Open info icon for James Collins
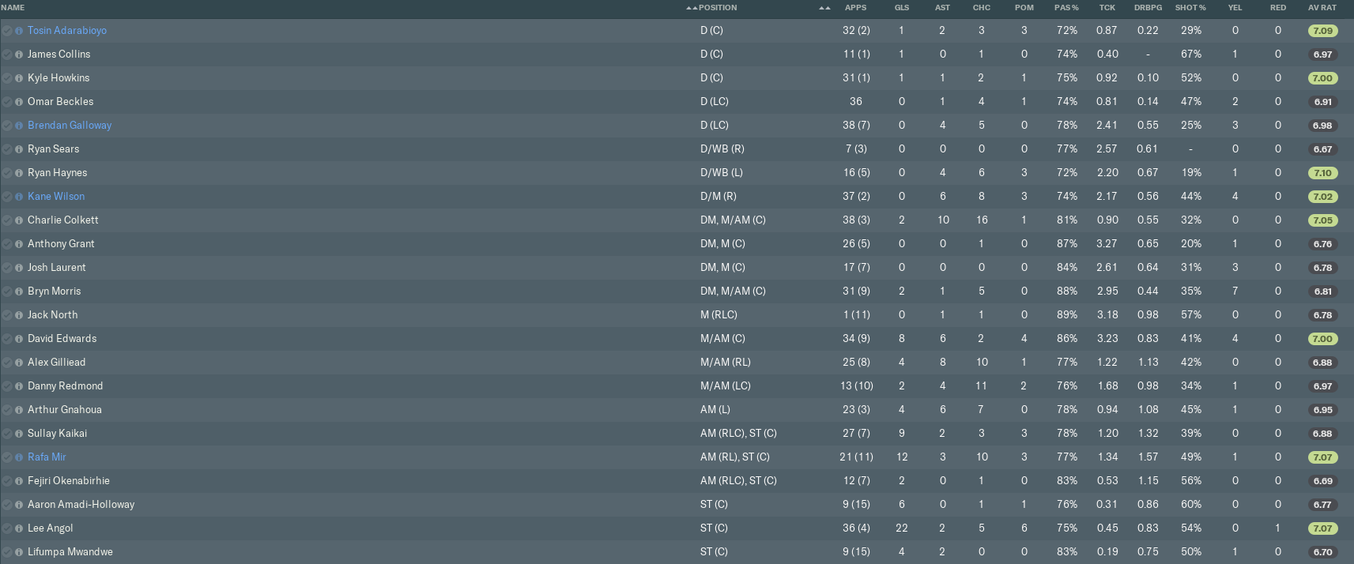The width and height of the screenshot is (1354, 564). 19,55
